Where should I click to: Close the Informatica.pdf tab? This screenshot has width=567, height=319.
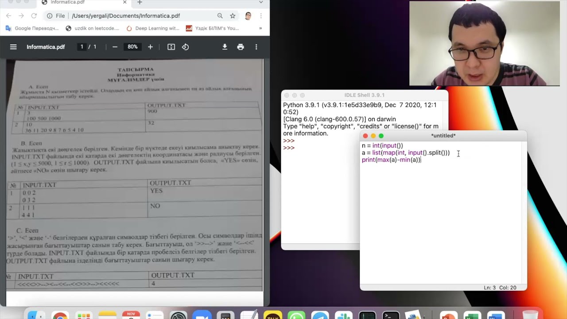click(125, 3)
